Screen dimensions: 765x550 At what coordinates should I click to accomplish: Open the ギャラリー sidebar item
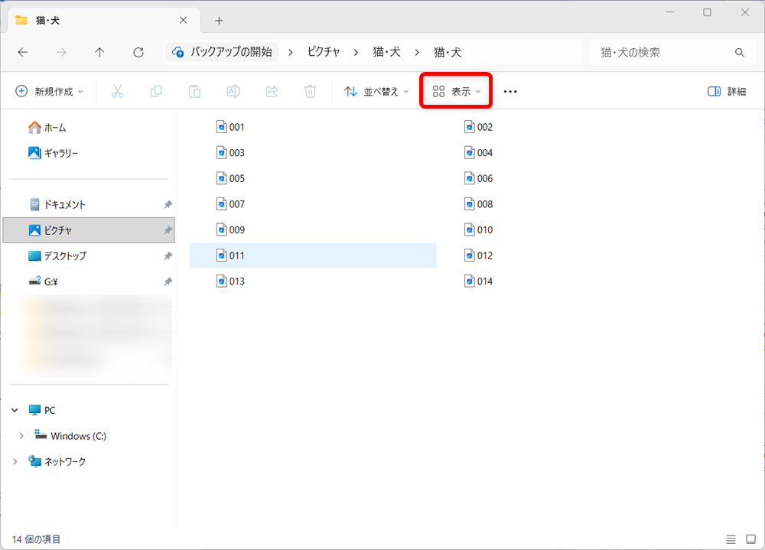click(62, 152)
